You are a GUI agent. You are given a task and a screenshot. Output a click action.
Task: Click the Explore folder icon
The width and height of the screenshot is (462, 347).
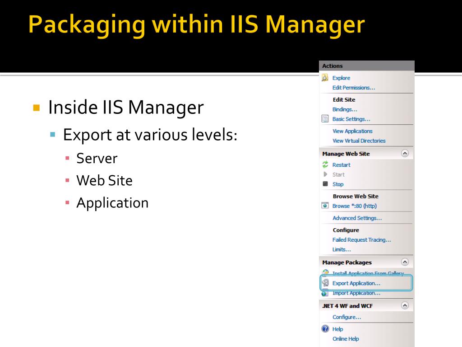point(325,78)
